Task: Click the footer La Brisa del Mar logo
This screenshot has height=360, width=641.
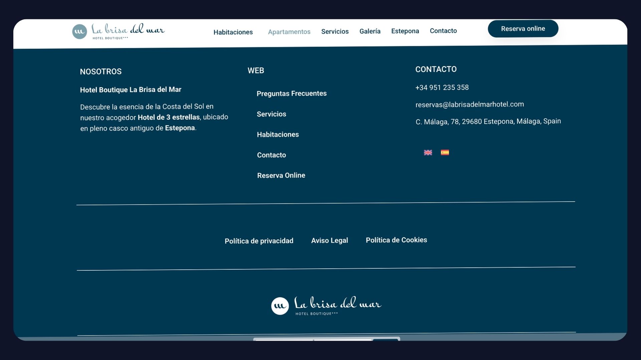Action: point(326,305)
